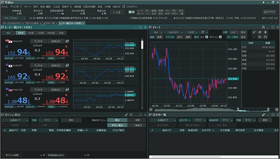Click the ＋入金 deposit button
The height and width of the screenshot is (159, 280).
(117, 12)
